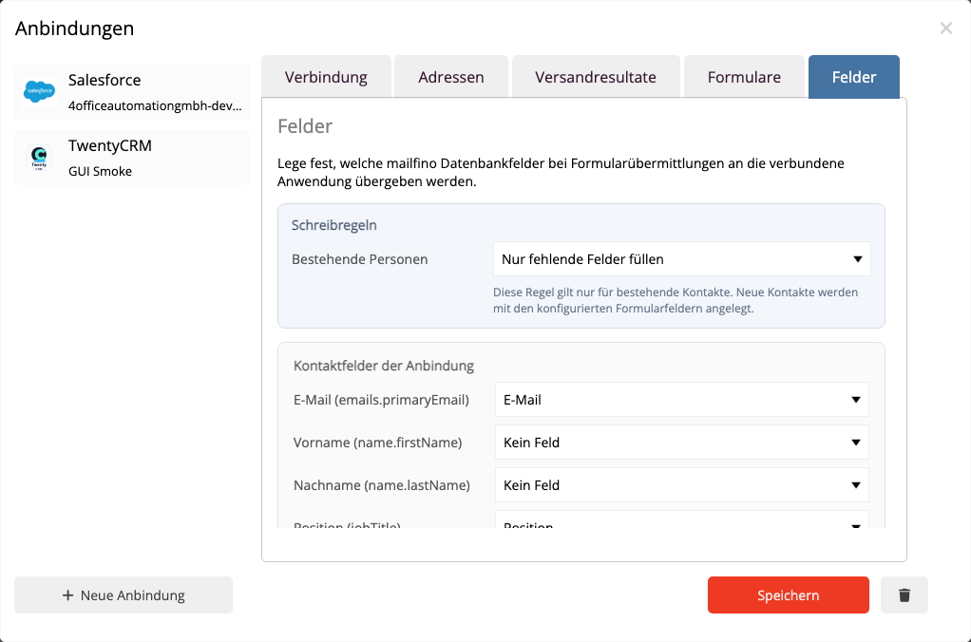Open the E-Mail (emails.primaryEmail) field dropdown
The height and width of the screenshot is (642, 971).
(x=682, y=399)
